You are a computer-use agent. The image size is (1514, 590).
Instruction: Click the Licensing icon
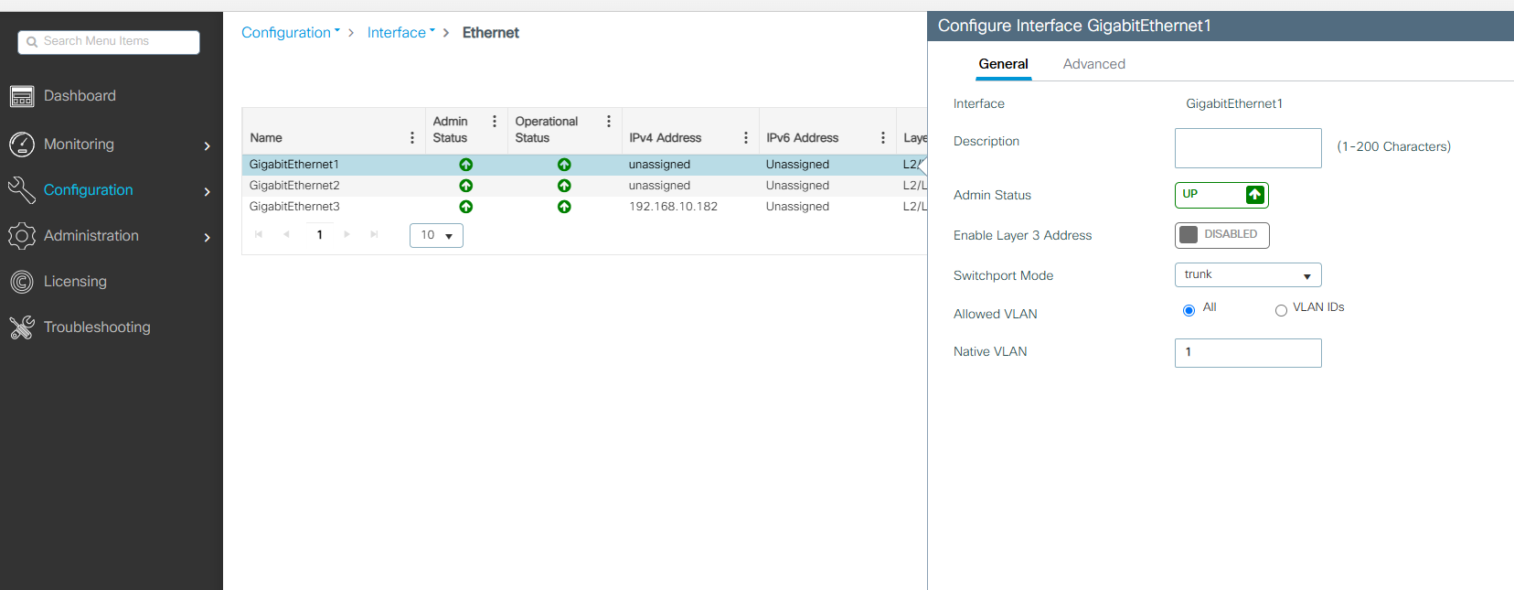tap(22, 282)
